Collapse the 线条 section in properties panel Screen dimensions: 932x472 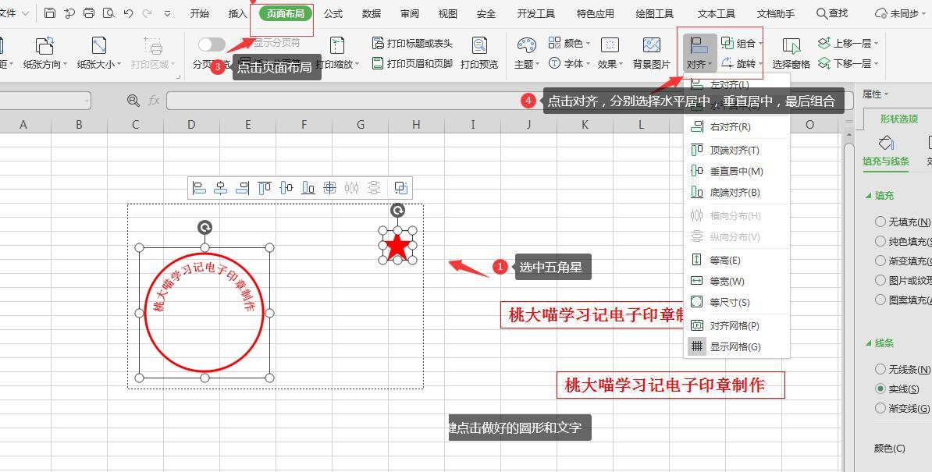(x=869, y=343)
